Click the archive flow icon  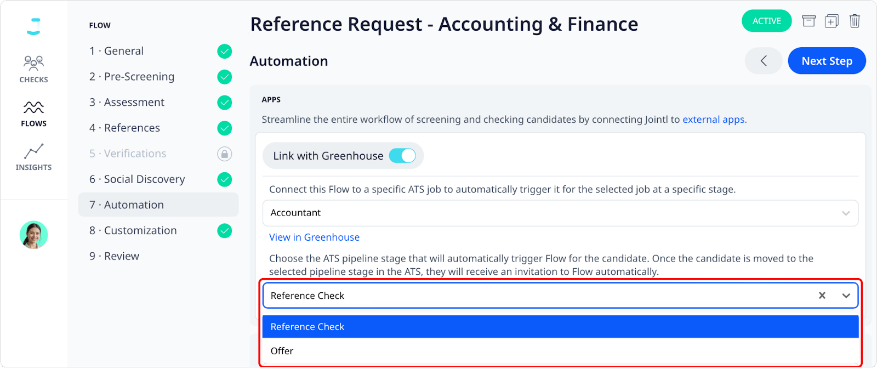(x=808, y=21)
